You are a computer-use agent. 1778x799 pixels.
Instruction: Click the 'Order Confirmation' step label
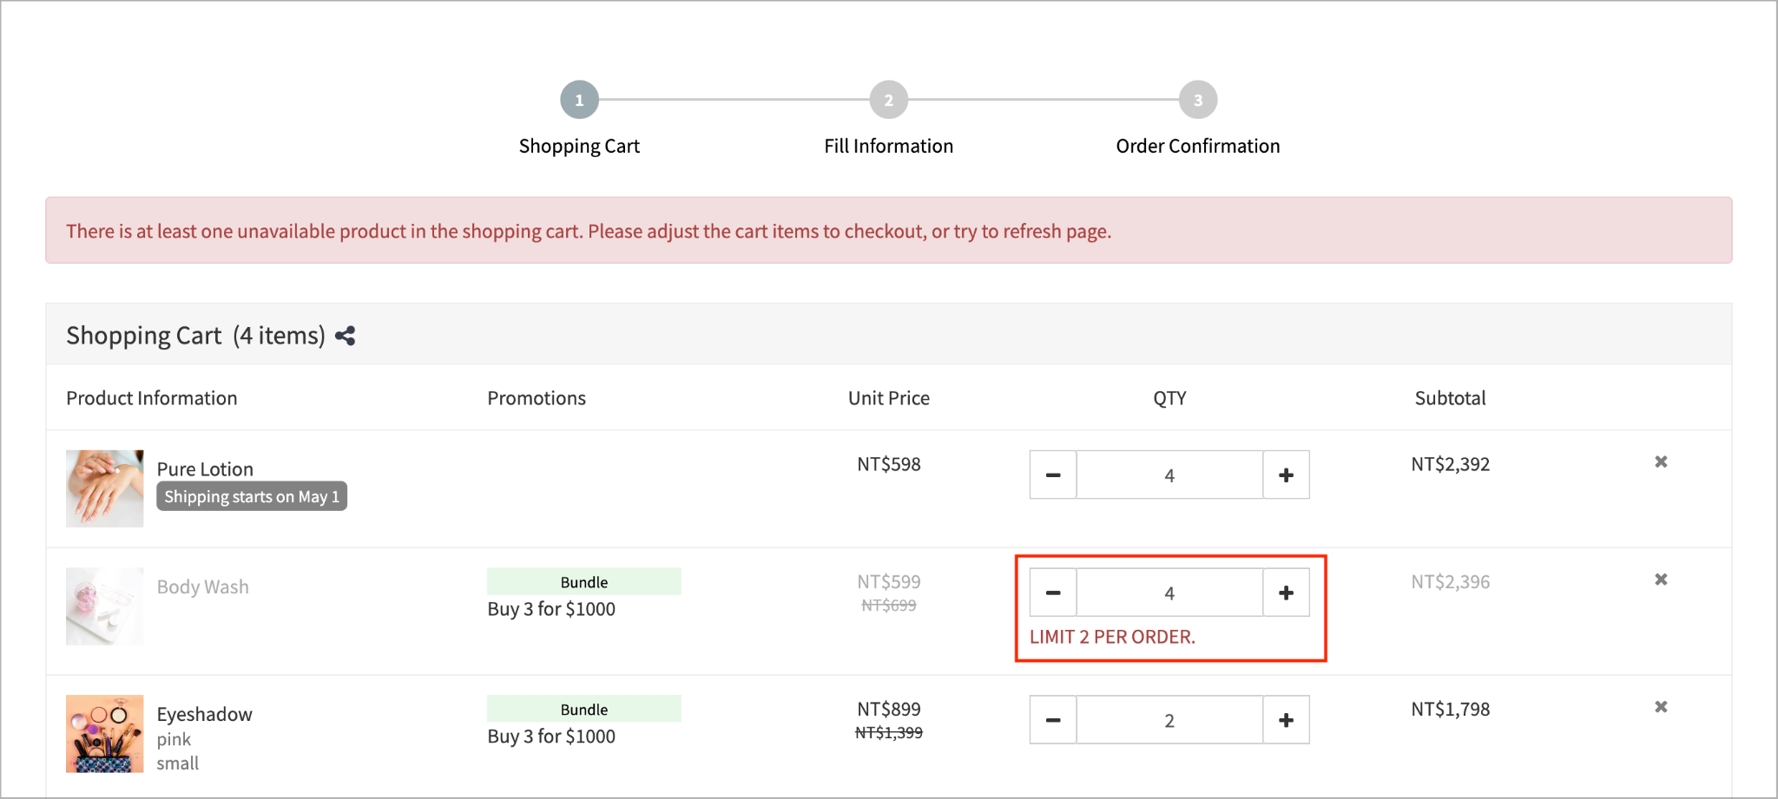point(1198,146)
